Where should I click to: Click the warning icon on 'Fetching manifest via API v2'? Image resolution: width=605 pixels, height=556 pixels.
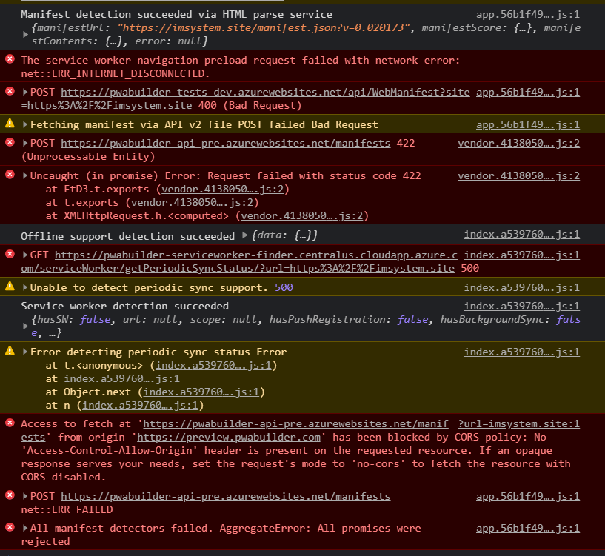[x=9, y=124]
